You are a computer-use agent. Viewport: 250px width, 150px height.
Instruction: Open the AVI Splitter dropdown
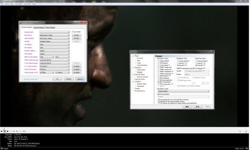click(x=55, y=44)
